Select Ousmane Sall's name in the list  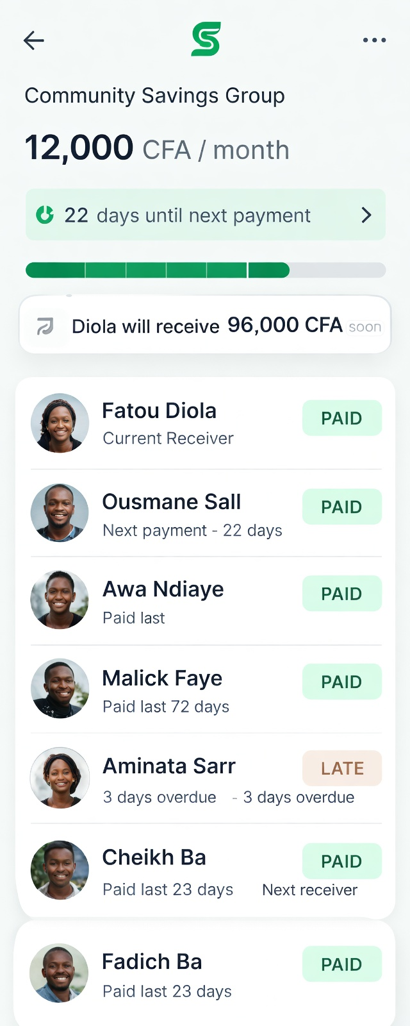pos(172,502)
